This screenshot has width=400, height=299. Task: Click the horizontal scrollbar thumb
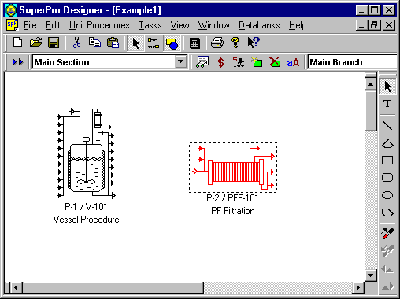pos(113,288)
